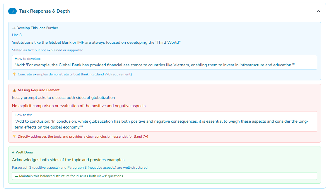Click the red 'No explicit comparison or evaluation' message
Screen dimensions: 328x191
79,106
